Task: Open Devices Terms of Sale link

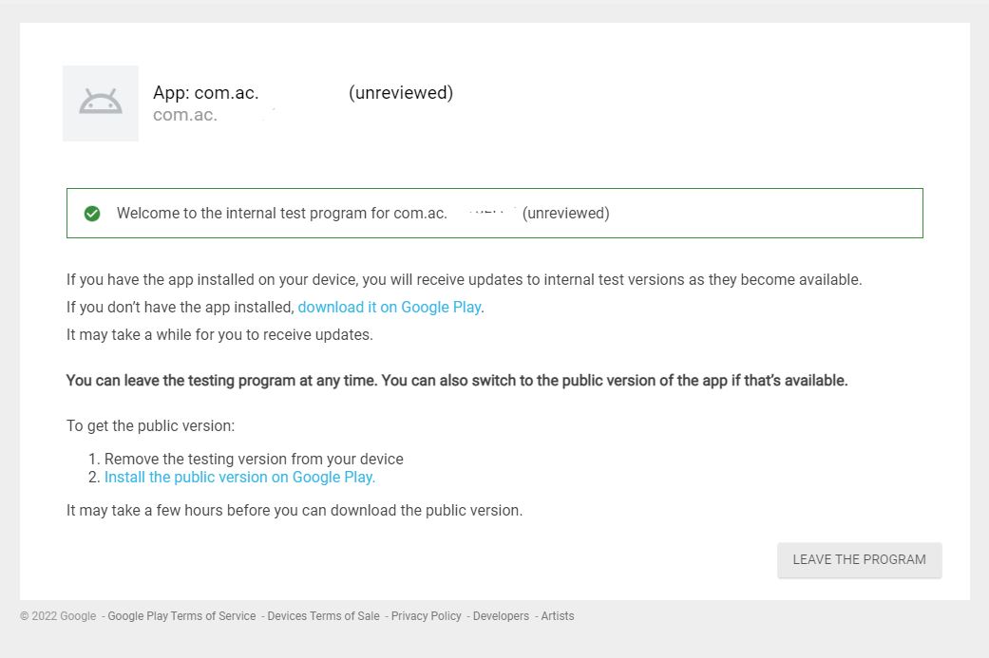Action: click(x=324, y=616)
